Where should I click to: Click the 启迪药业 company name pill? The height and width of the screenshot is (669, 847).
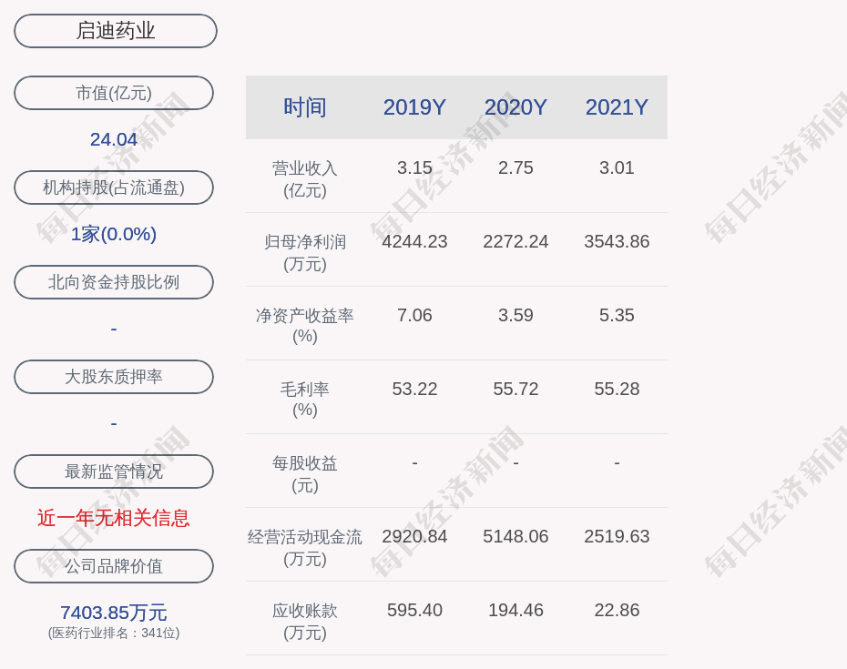coord(116,31)
